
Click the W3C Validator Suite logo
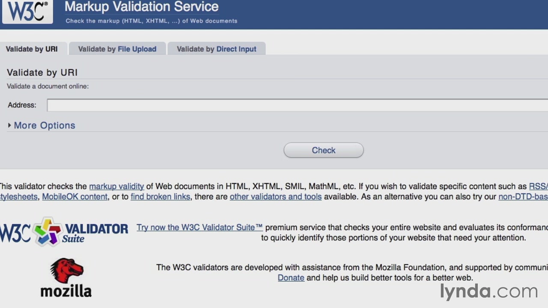[x=64, y=231]
